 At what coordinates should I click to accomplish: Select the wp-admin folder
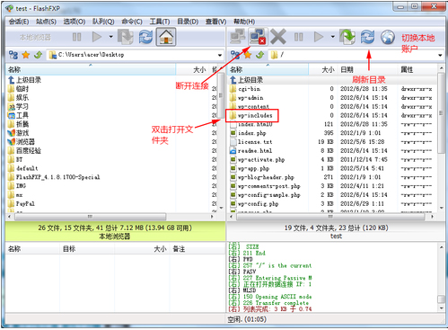tap(247, 98)
